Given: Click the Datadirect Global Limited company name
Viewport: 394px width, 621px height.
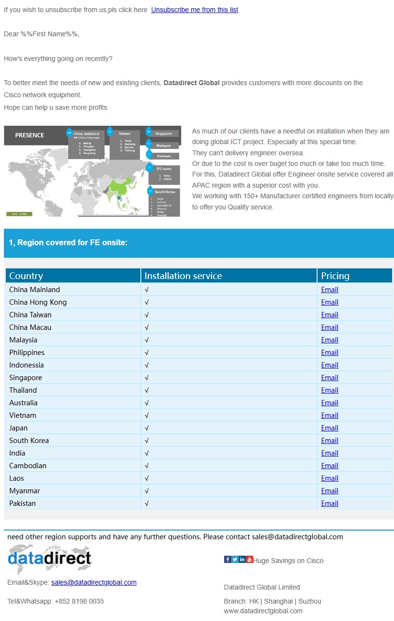Looking at the screenshot, I should [262, 587].
